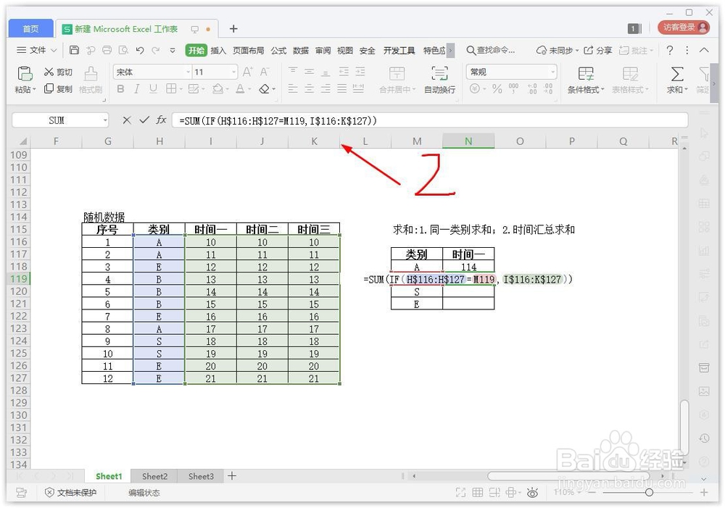Image resolution: width=725 pixels, height=508 pixels.
Task: Click the 首页 home tab
Action: point(30,29)
